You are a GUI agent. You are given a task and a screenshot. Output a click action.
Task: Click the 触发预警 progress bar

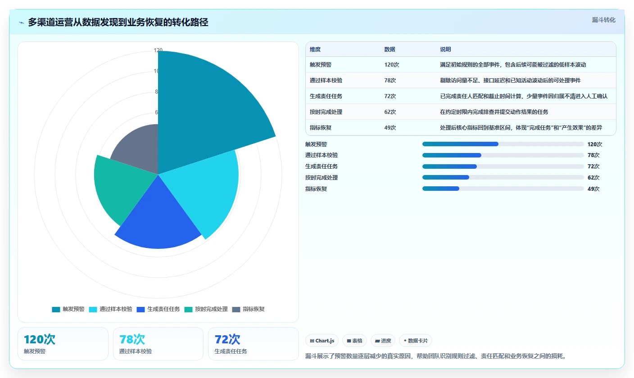(503, 144)
